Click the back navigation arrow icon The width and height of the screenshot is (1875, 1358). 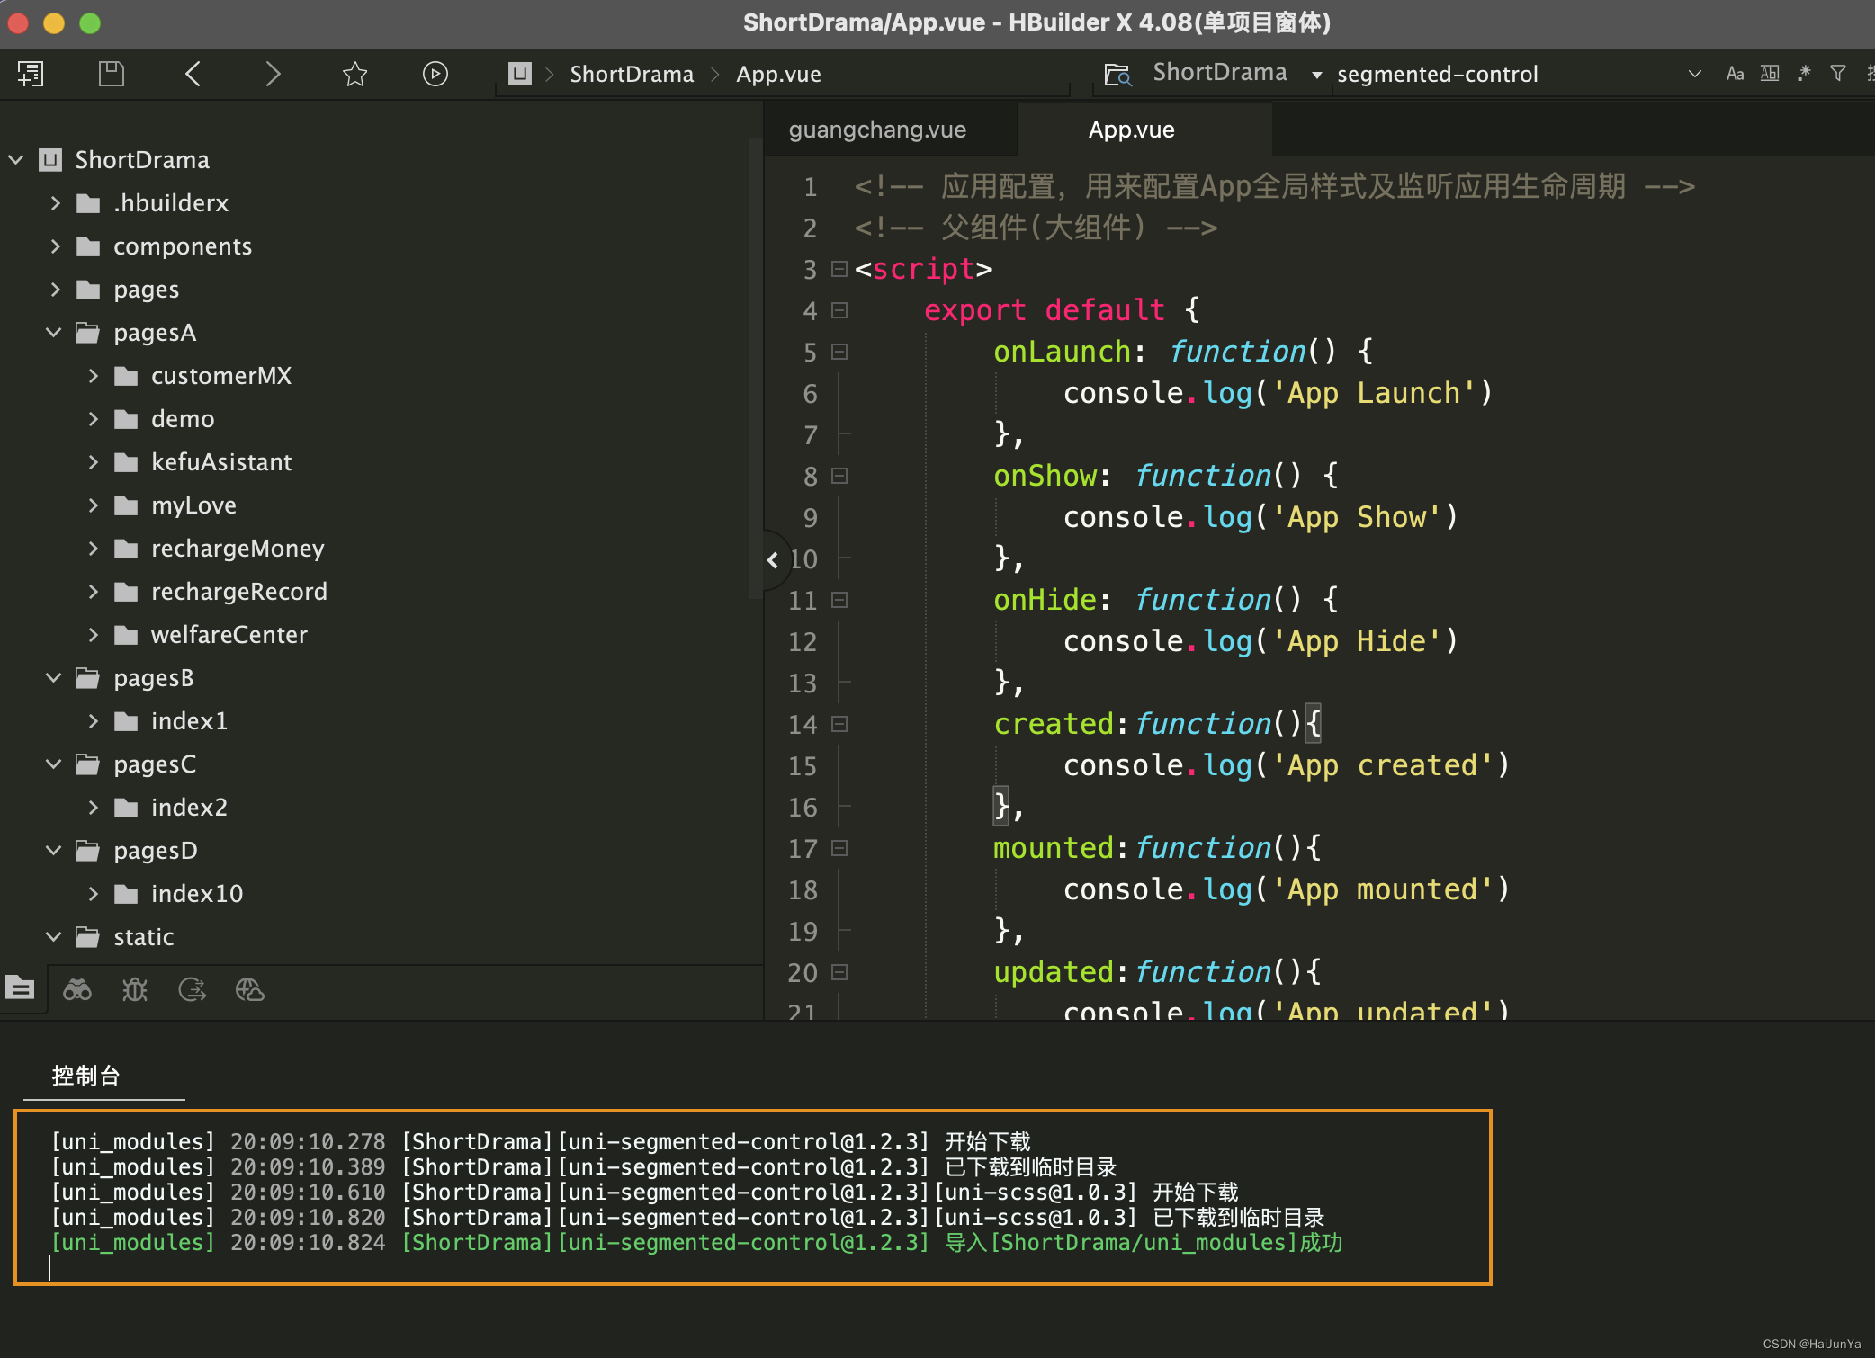[x=195, y=75]
